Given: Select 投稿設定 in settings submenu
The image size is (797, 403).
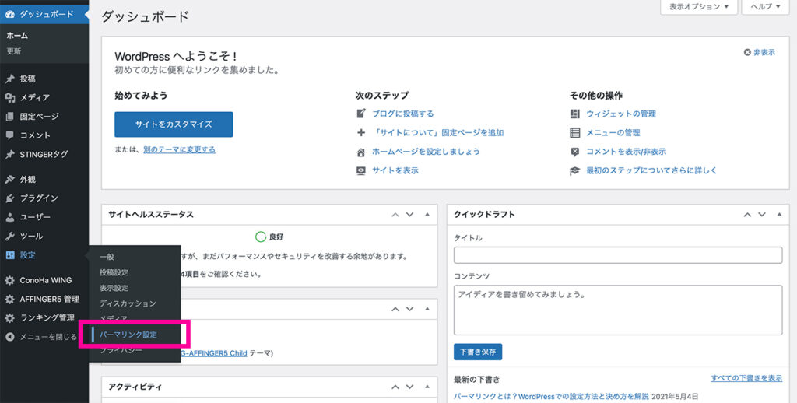Looking at the screenshot, I should tap(114, 272).
